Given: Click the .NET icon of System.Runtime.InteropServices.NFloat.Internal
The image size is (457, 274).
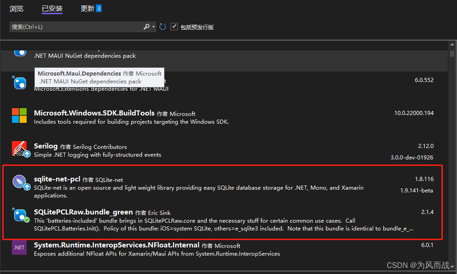Looking at the screenshot, I should click(19, 247).
